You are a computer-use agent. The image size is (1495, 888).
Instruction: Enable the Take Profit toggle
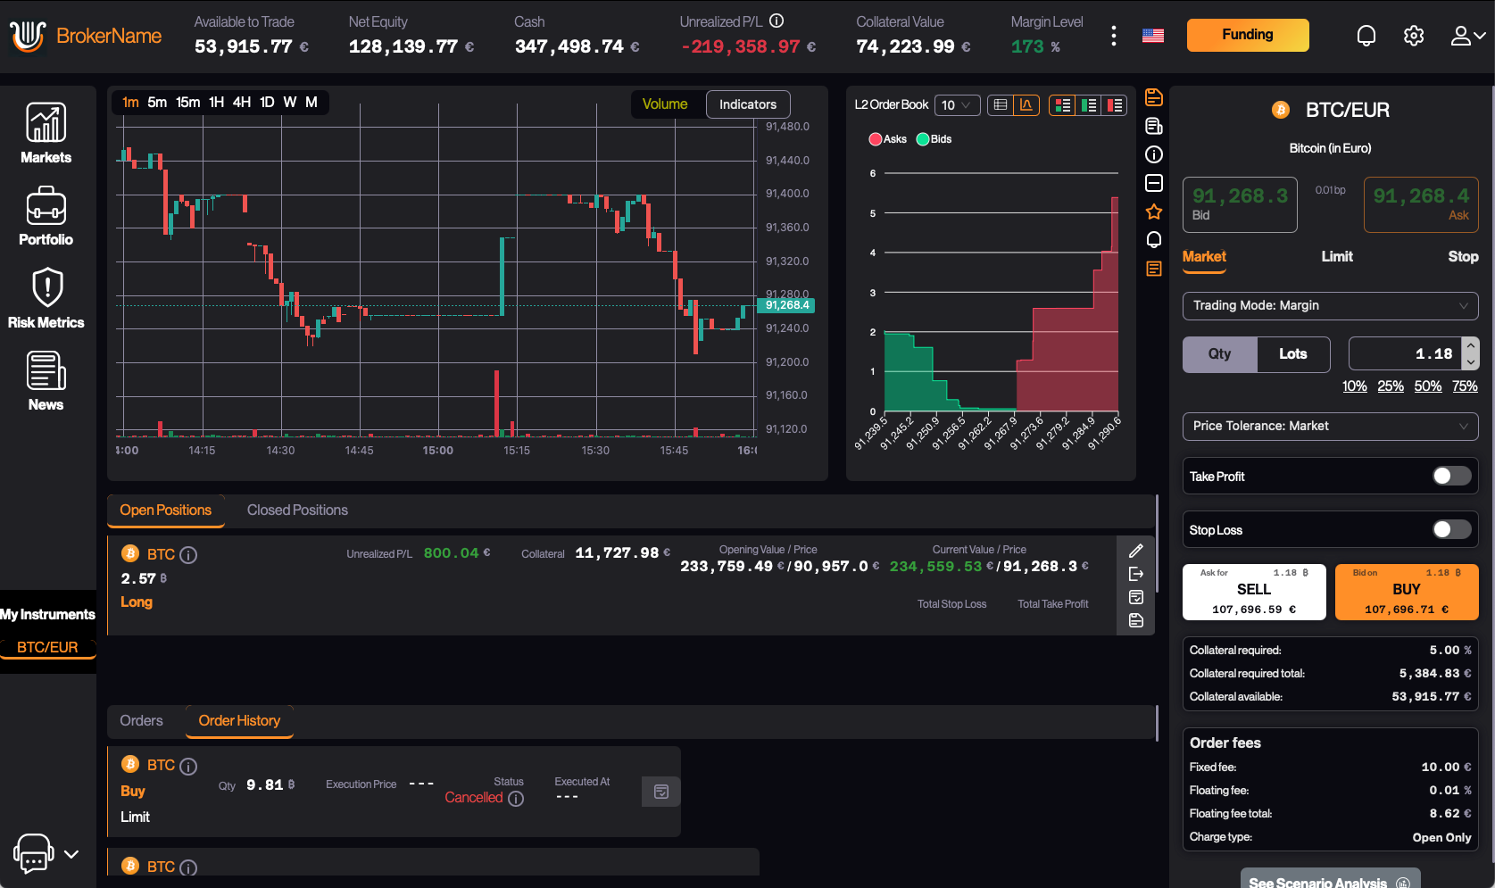click(1451, 477)
